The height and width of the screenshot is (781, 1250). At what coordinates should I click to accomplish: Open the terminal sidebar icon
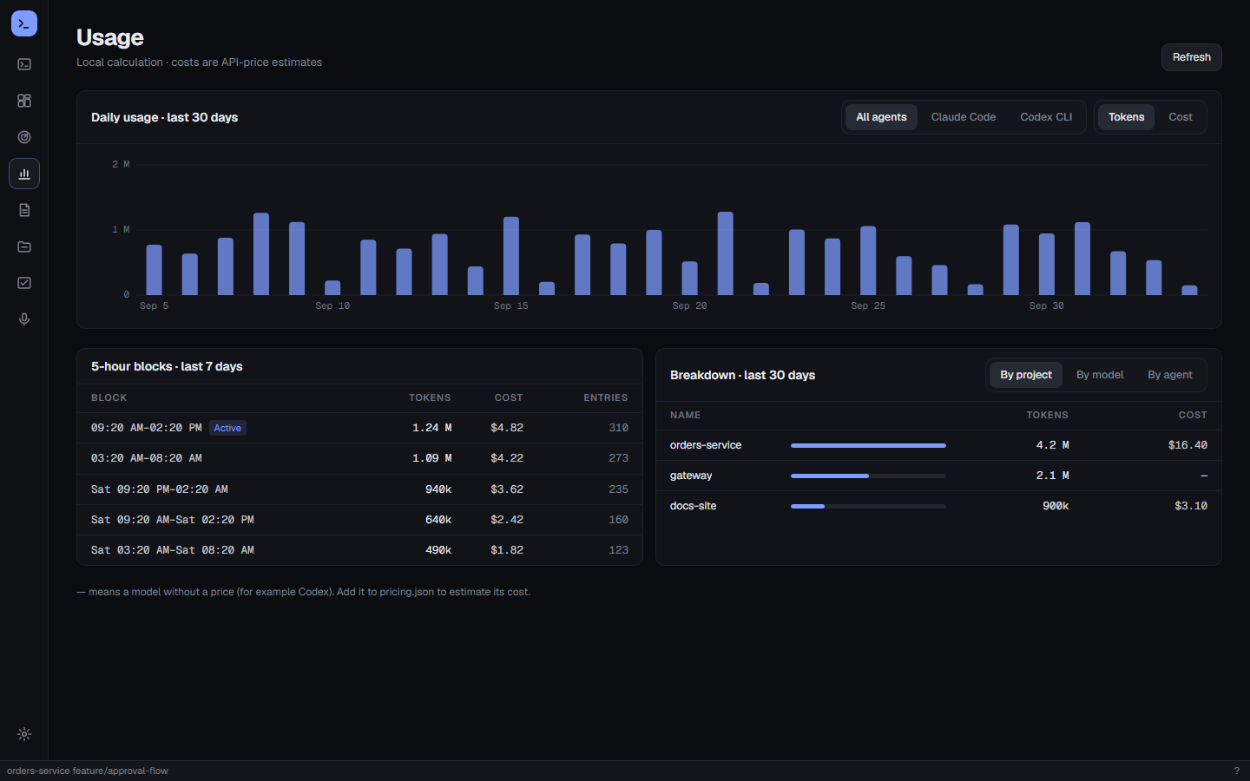(x=24, y=64)
